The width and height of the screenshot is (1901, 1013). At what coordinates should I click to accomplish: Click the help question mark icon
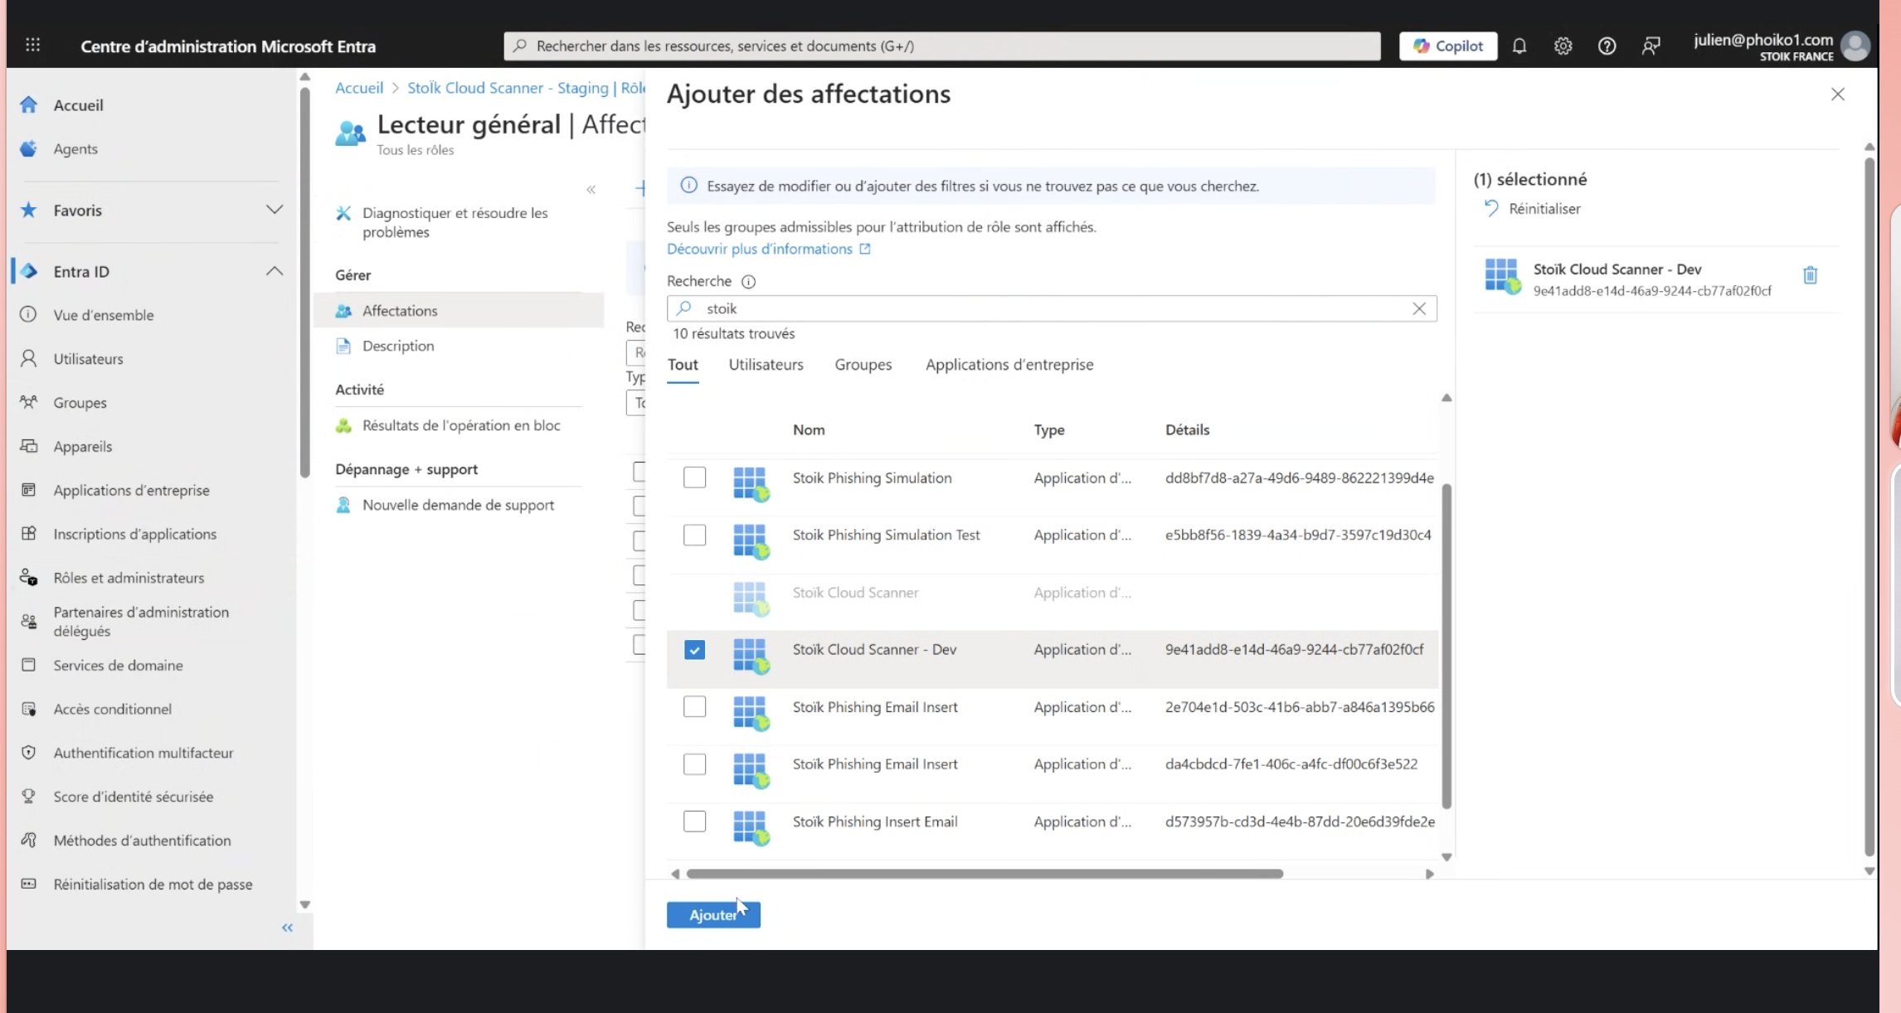click(1607, 46)
